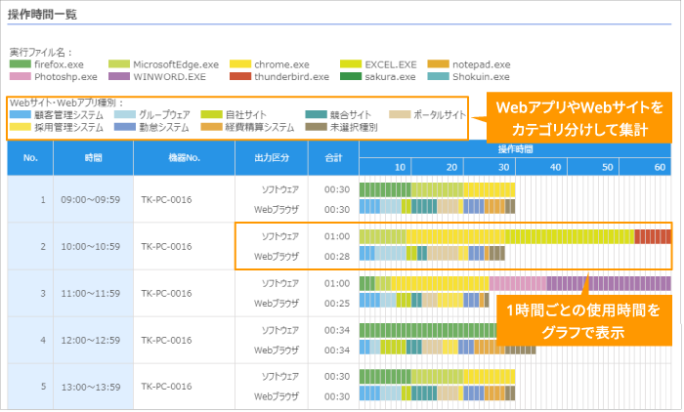Click the 操作時間 column header
The height and width of the screenshot is (412, 684).
pos(515,149)
